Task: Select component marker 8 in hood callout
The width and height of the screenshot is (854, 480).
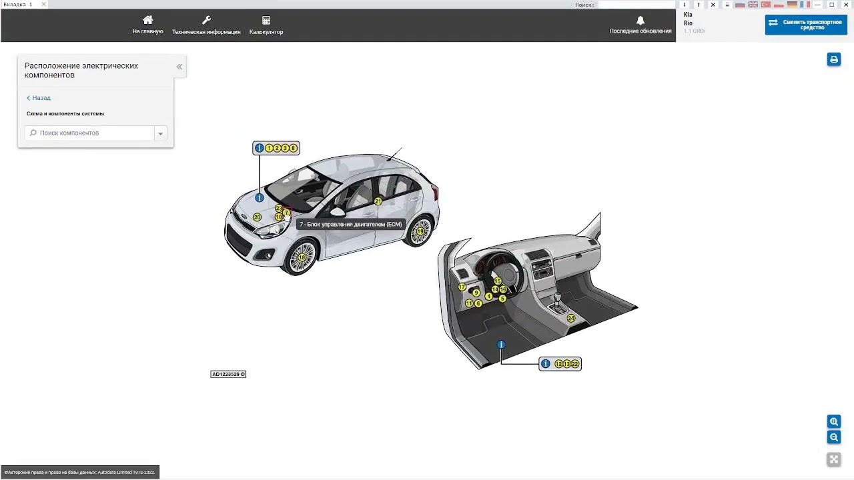Action: coord(294,148)
